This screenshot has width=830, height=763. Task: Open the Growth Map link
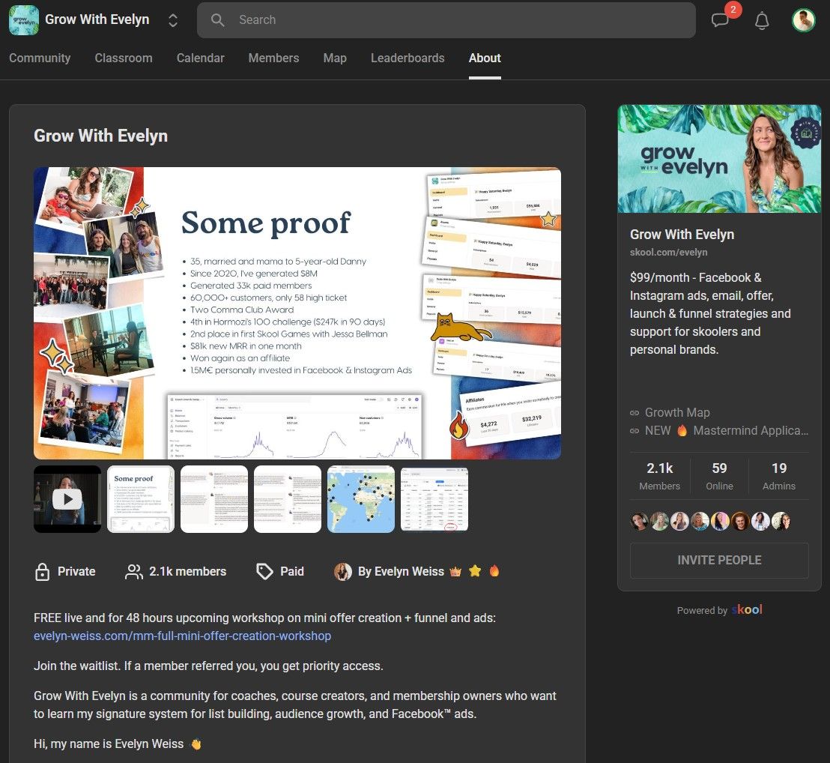(x=677, y=412)
